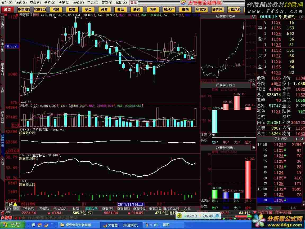305x229 pixels.
Task: Open the 指数 toolbar button
Action: (72, 9)
